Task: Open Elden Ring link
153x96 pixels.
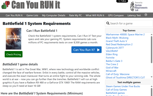Action: tap(112, 54)
